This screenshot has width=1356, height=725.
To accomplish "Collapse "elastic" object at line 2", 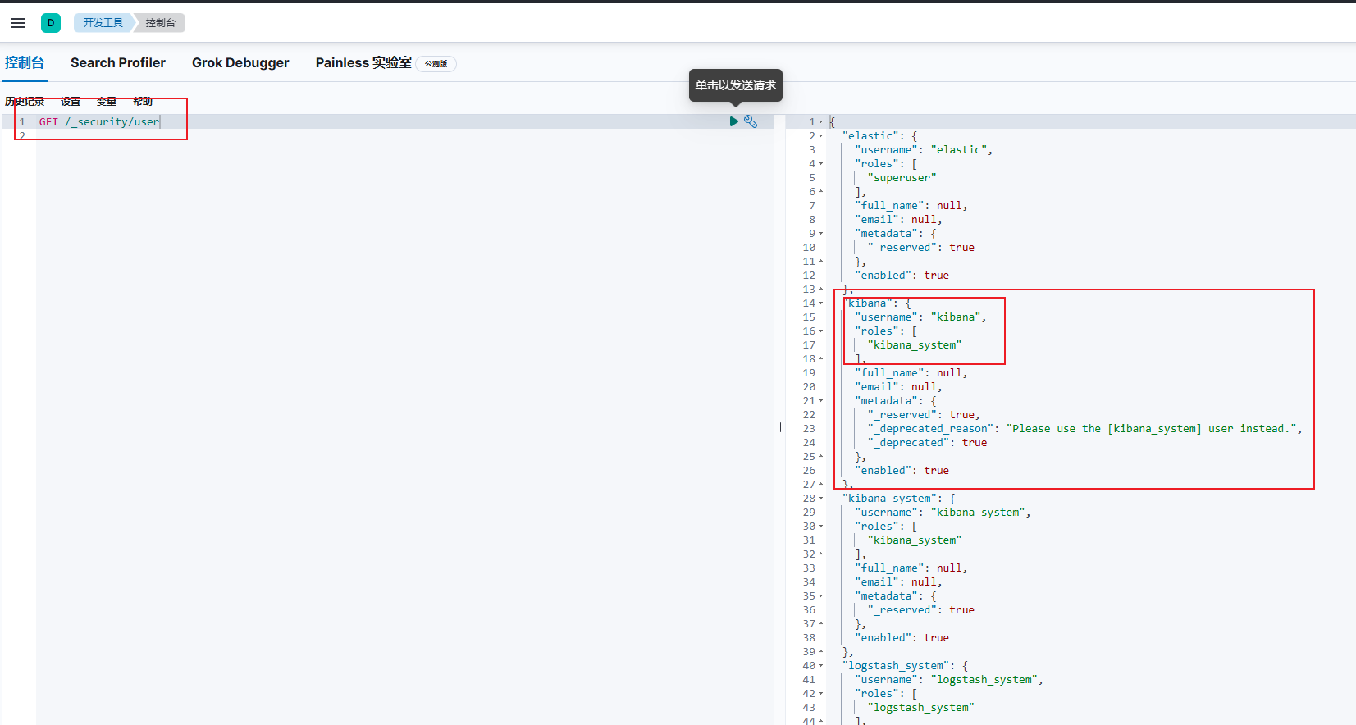I will click(821, 136).
